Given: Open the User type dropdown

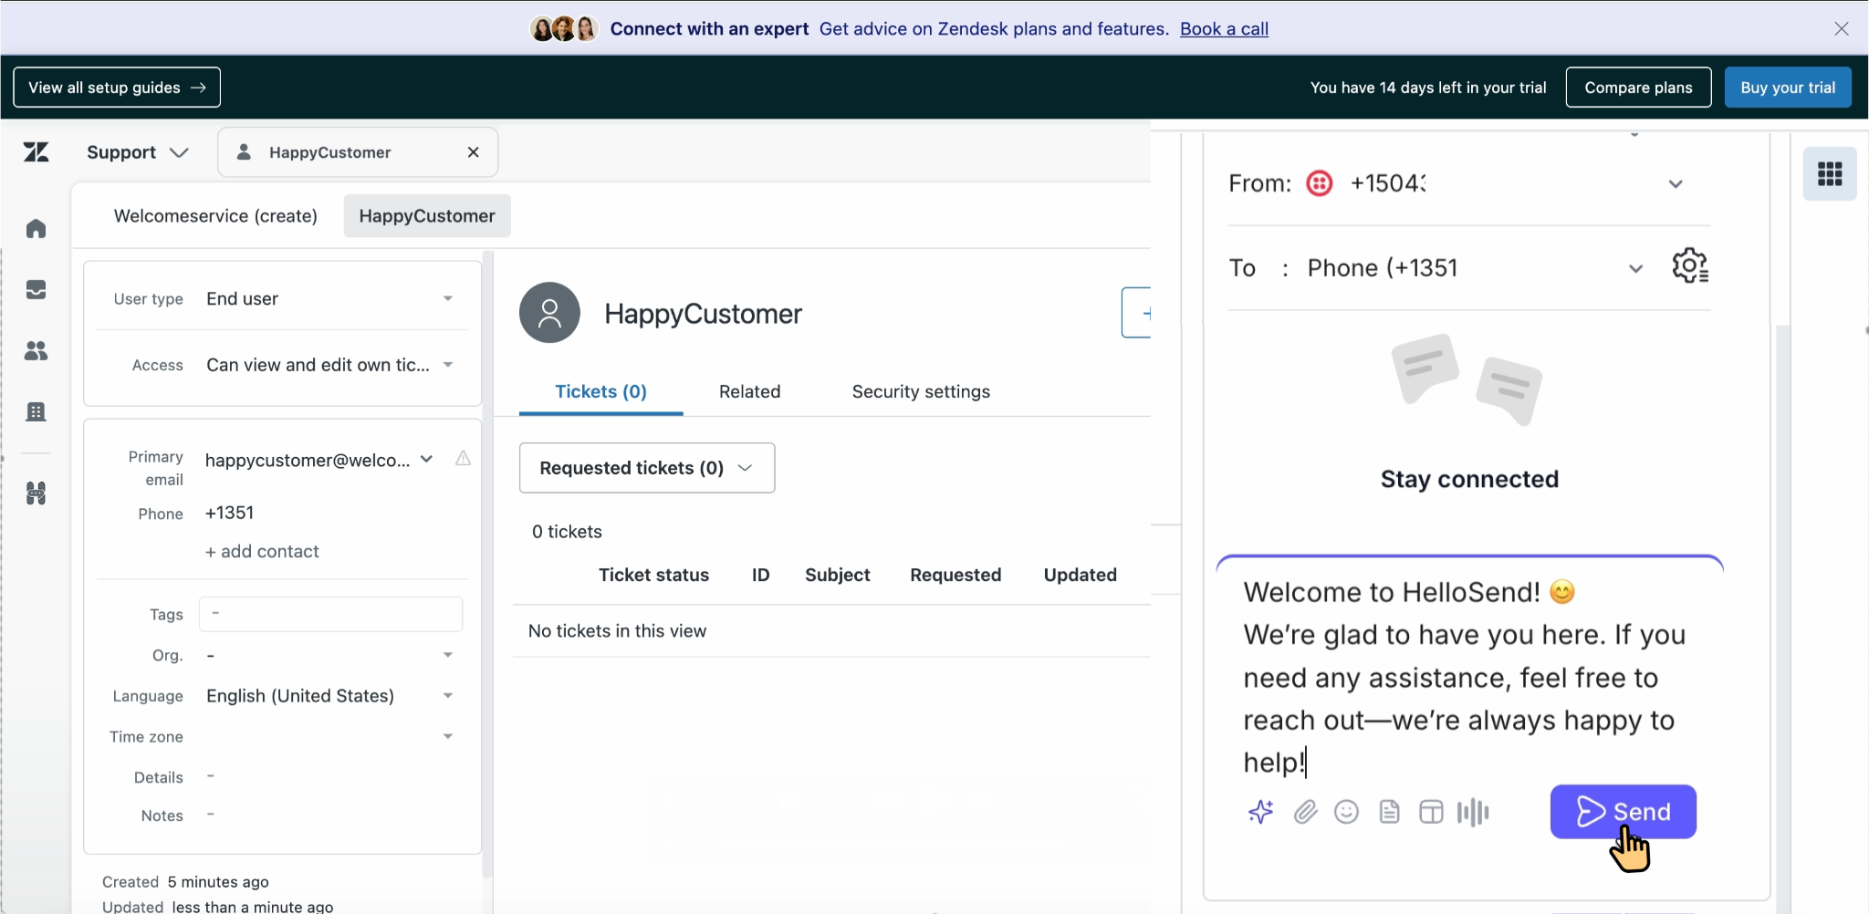Looking at the screenshot, I should tap(330, 299).
